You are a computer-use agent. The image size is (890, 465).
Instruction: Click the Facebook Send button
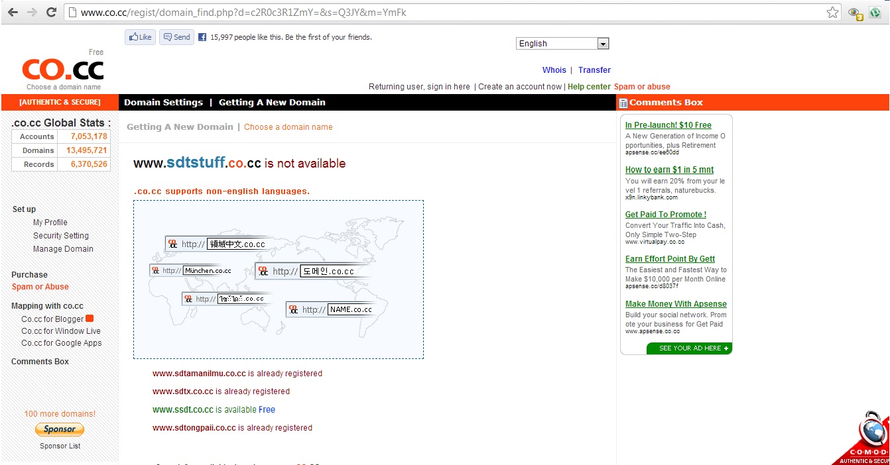(x=176, y=37)
